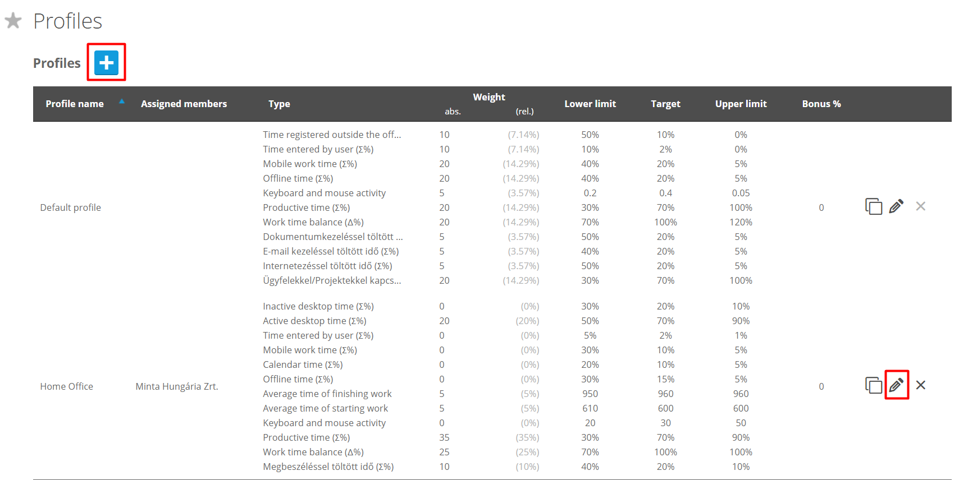Click the Target column header
Viewport: 968px width, 480px height.
665,104
